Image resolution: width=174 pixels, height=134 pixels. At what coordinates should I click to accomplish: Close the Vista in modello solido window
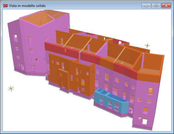tap(166, 6)
